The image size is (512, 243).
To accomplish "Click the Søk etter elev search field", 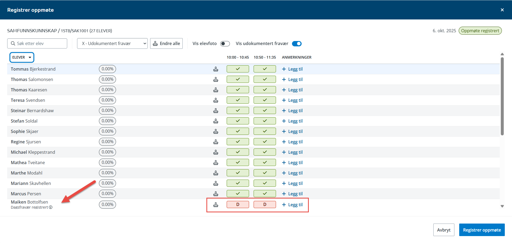I will pyautogui.click(x=37, y=43).
